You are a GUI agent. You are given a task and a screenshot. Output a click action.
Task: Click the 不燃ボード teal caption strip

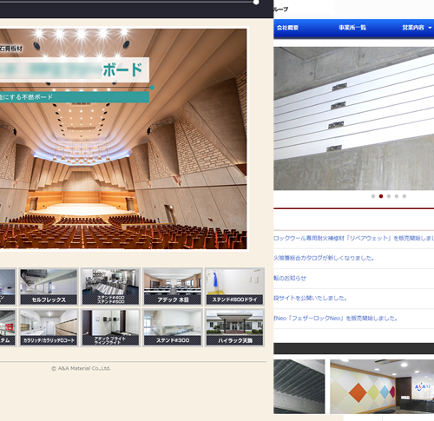[x=75, y=97]
